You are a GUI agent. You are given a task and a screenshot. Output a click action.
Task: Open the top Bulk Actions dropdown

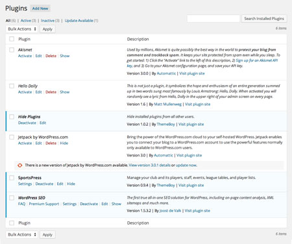coord(22,29)
